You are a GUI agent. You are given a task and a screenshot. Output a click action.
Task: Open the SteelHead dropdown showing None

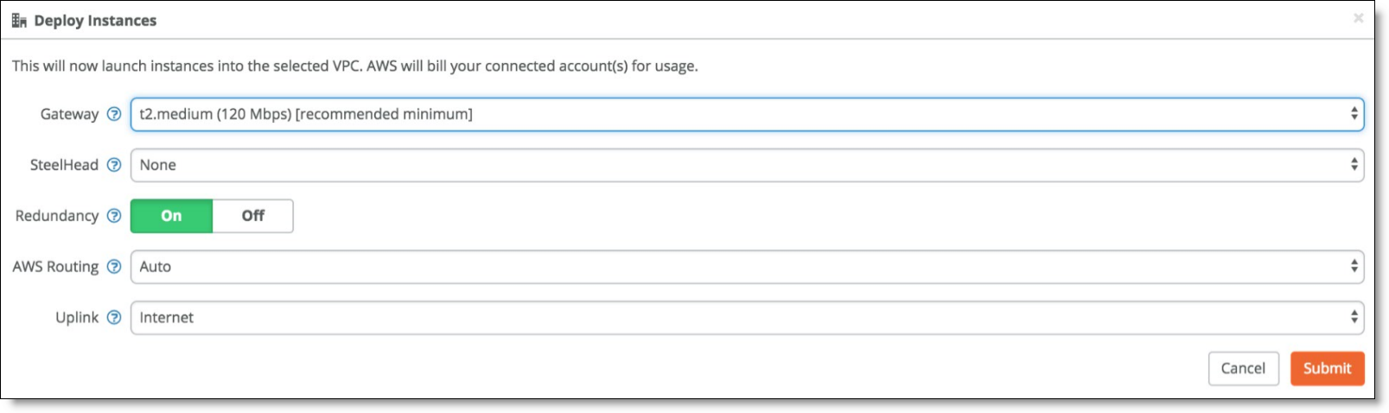pos(747,165)
